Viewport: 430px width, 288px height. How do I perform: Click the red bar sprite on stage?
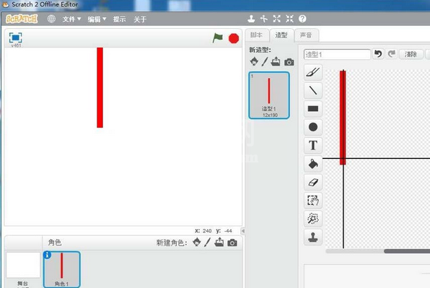100,87
